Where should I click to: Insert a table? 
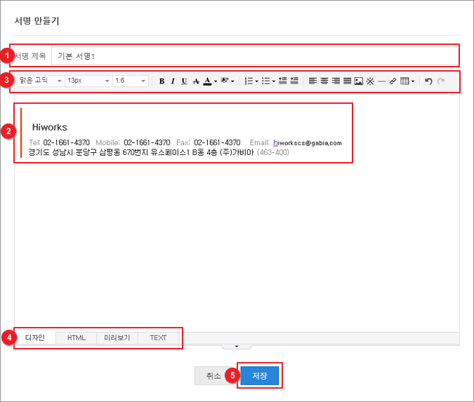point(404,81)
